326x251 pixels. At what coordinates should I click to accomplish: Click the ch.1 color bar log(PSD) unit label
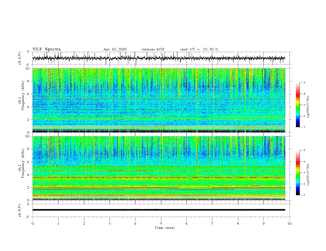[x=308, y=107]
